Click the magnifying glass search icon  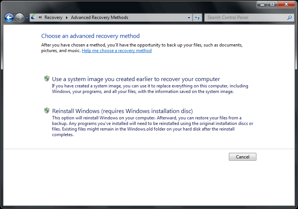coord(289,17)
